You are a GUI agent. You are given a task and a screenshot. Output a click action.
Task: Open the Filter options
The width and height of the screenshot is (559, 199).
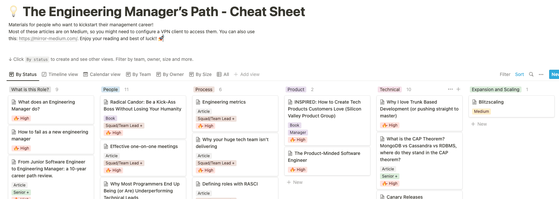click(505, 74)
